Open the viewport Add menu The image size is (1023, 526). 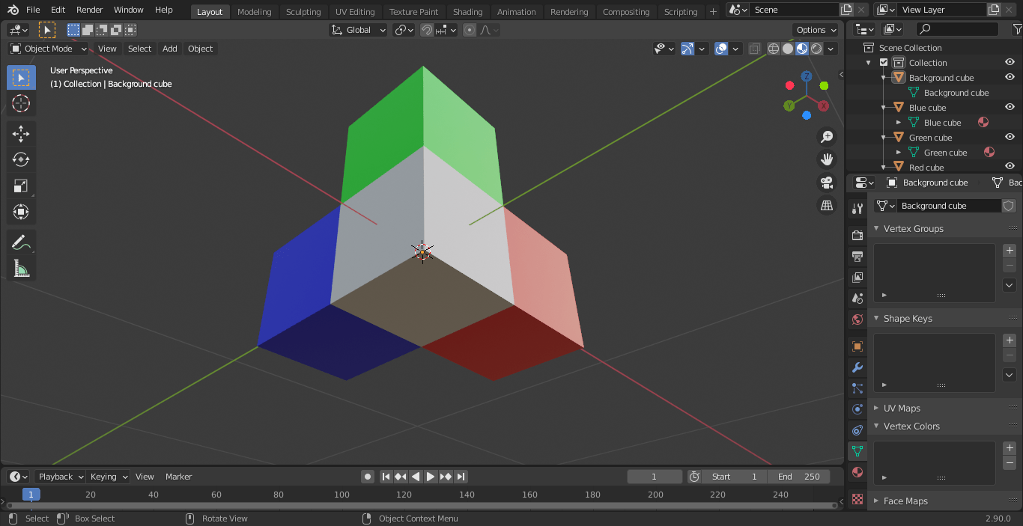pyautogui.click(x=170, y=49)
